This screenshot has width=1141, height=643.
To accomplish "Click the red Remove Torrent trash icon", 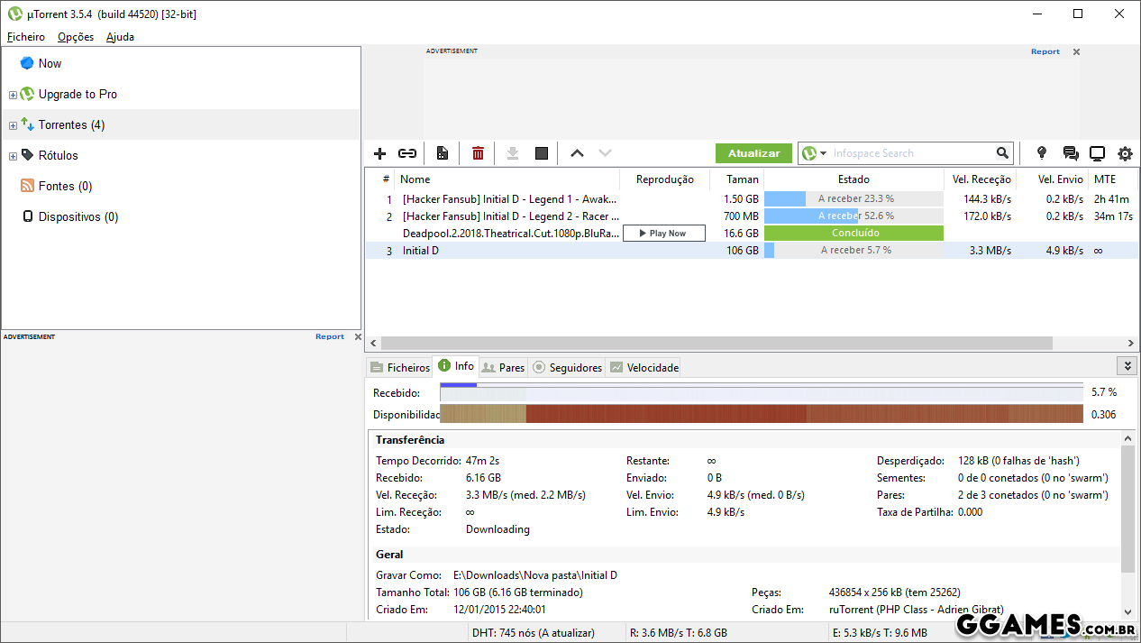I will 478,153.
